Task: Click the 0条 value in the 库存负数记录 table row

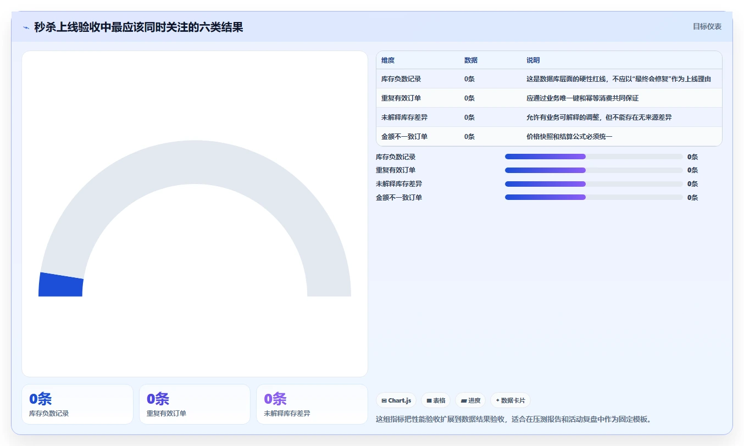Action: tap(469, 79)
